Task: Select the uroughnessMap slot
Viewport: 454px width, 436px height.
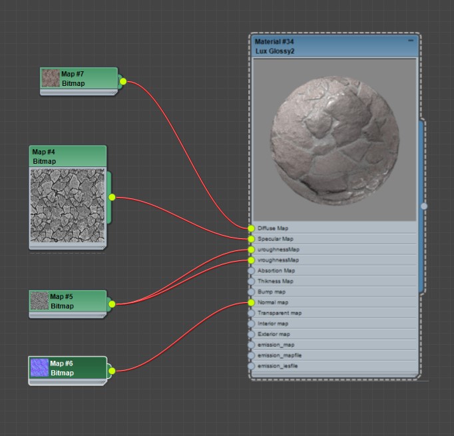Action: [x=278, y=250]
